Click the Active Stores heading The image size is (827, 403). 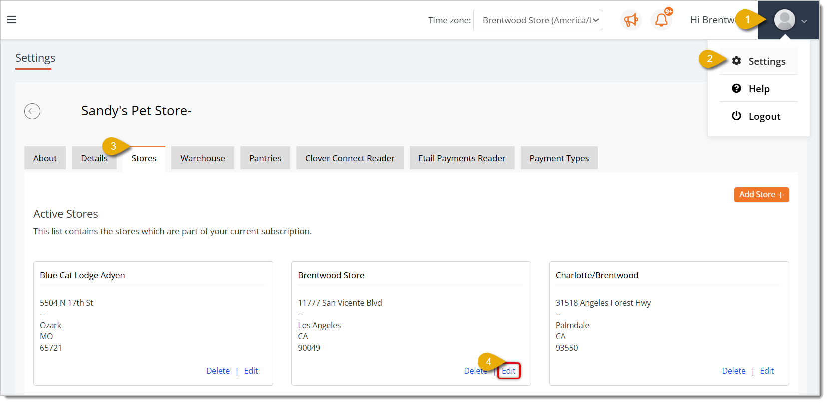(66, 214)
